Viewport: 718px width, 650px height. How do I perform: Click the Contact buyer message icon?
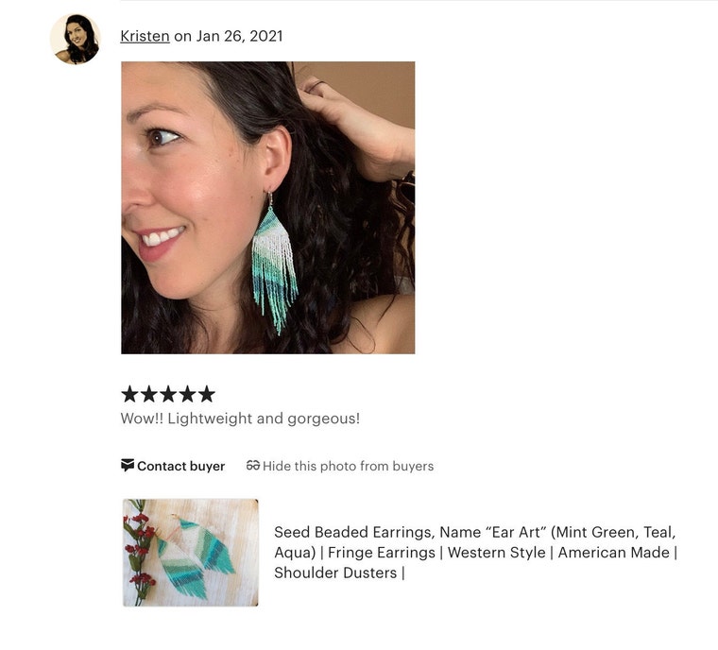click(x=128, y=466)
